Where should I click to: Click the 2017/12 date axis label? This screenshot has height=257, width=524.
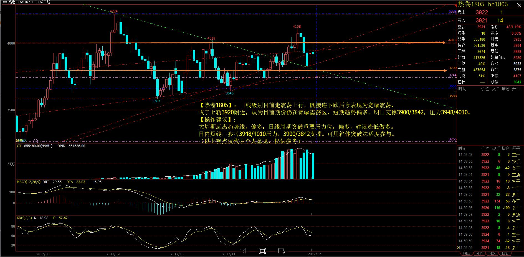(x=314, y=254)
